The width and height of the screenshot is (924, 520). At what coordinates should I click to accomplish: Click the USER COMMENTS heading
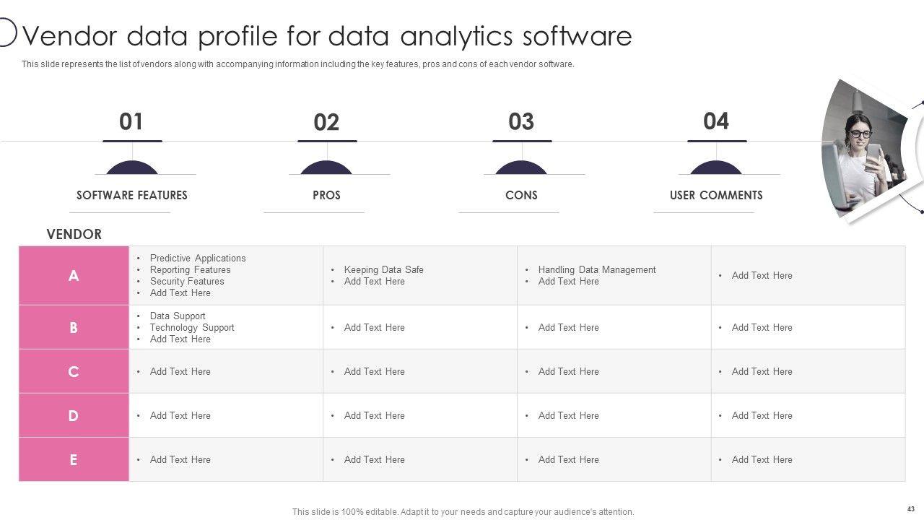coord(716,195)
